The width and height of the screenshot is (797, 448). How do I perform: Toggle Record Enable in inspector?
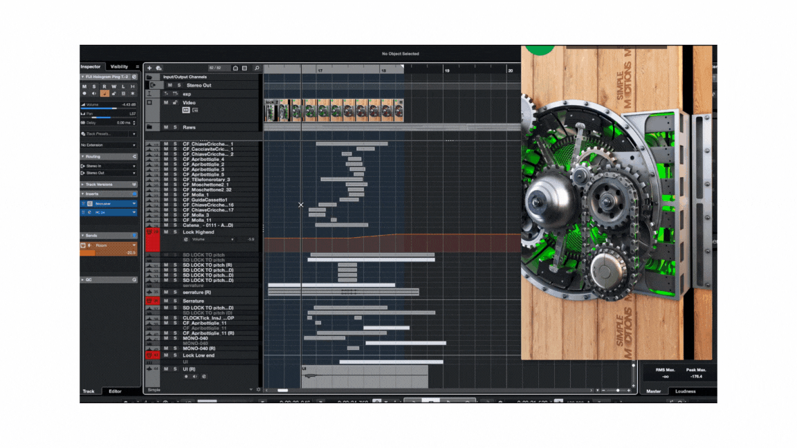(x=84, y=93)
